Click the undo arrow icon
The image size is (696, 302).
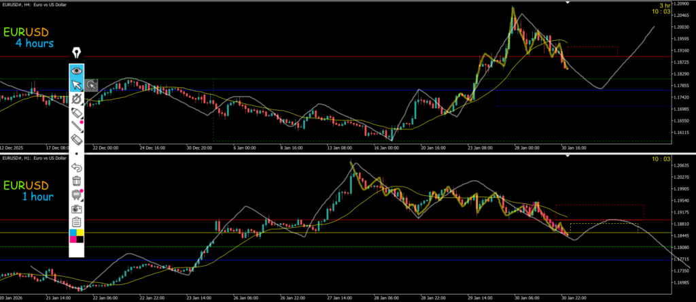[x=77, y=167]
